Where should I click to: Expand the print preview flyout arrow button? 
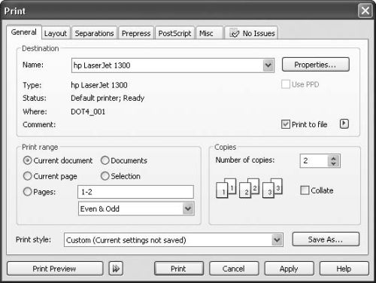click(x=116, y=269)
